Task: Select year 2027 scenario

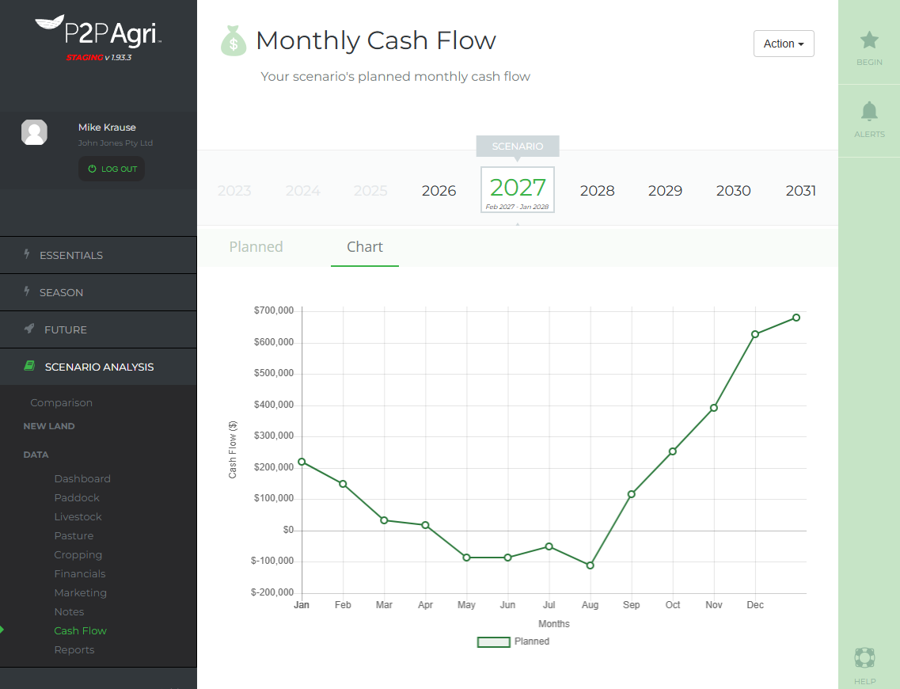Action: [517, 190]
